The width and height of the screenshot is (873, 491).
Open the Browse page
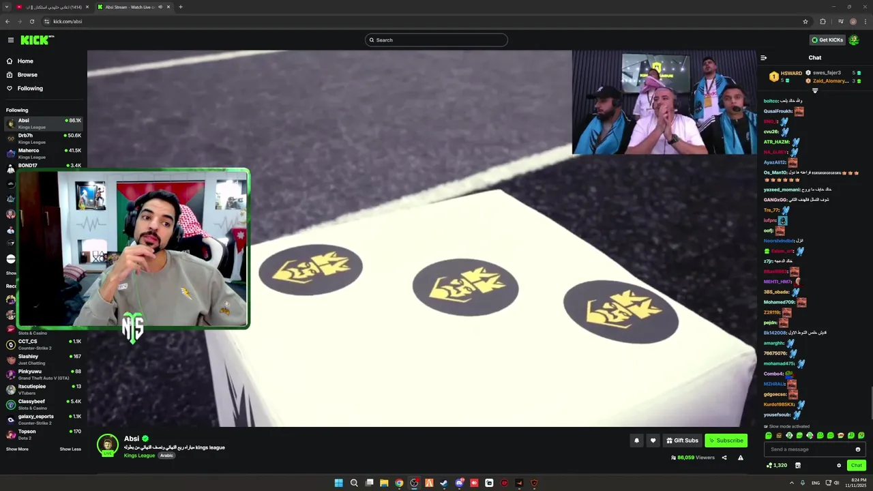[x=27, y=75]
